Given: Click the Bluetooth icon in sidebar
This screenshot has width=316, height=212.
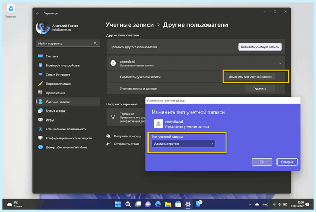Looking at the screenshot, I should click(41, 65).
